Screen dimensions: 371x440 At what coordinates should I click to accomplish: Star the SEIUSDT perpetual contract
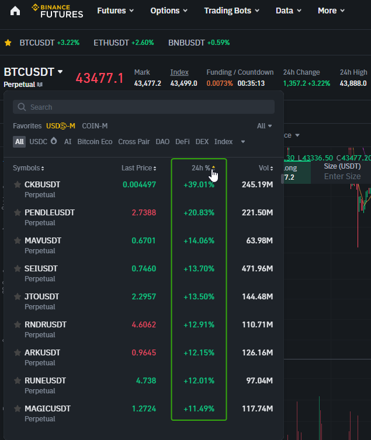click(18, 268)
